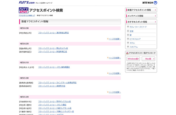Open the FLET'S.com logo at page top
This screenshot has height=115, width=176.
pos(27,3)
